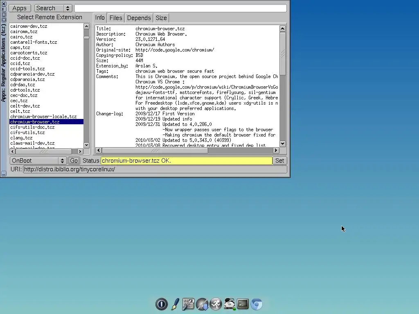Click extension list scroll down arrow

(86, 145)
